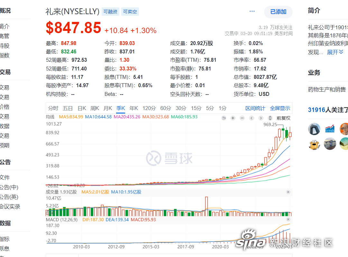The image size is (348, 257).
Task: Click the tallest volume bar in chart
Action: click(x=206, y=207)
